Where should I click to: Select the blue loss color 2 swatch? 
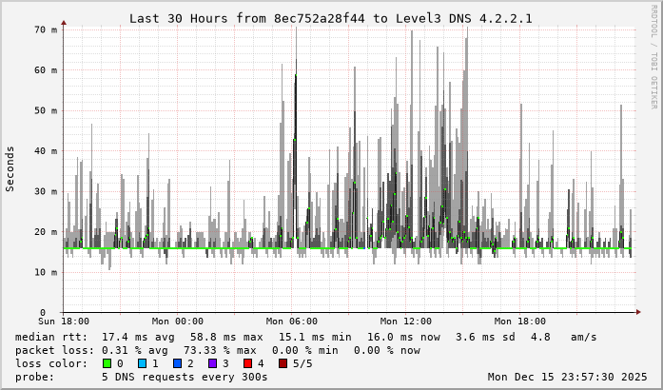point(176,363)
